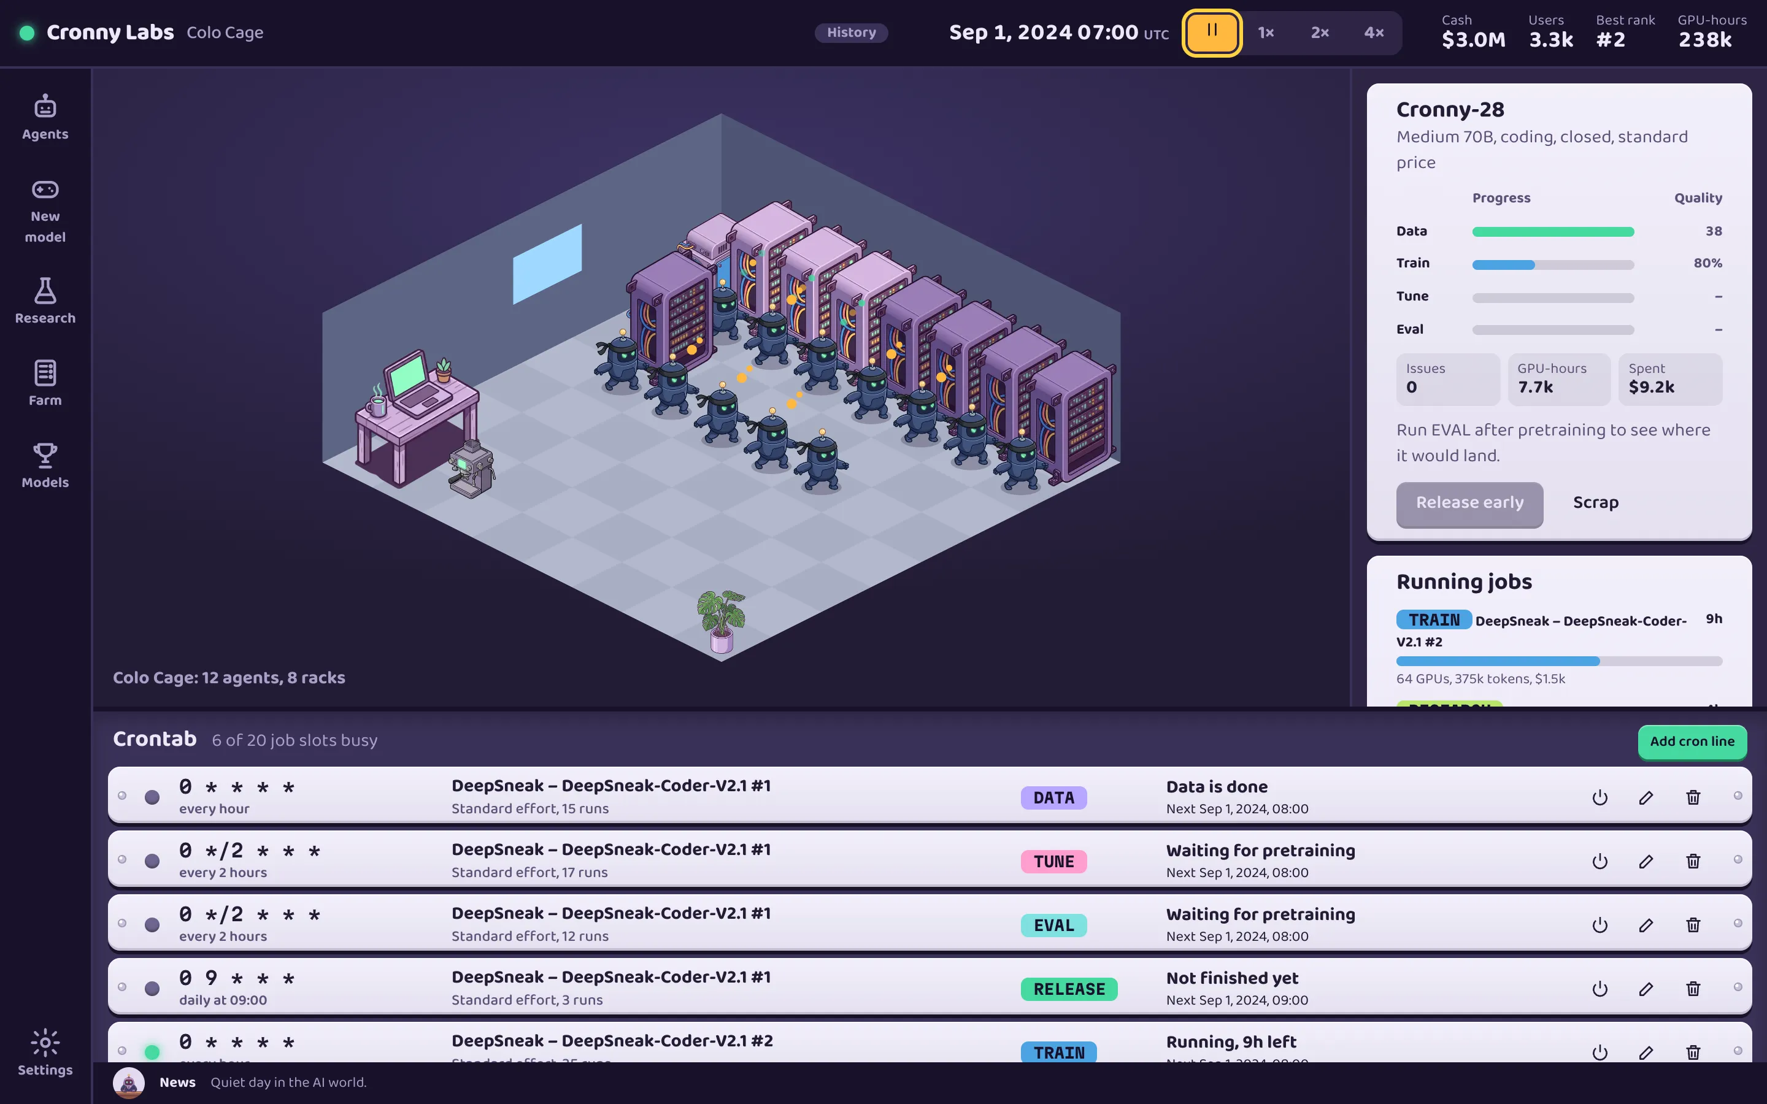Open the History view
This screenshot has height=1104, width=1767.
[852, 33]
